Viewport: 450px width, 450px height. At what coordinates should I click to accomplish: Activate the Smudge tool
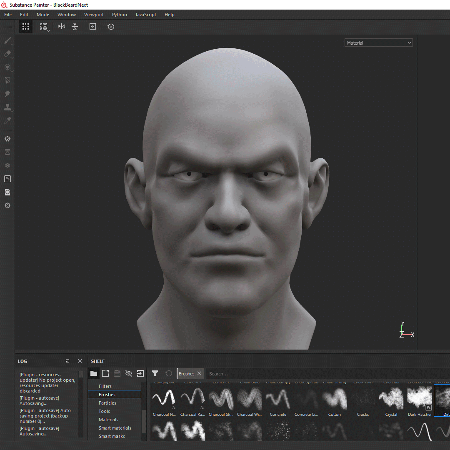(x=7, y=94)
